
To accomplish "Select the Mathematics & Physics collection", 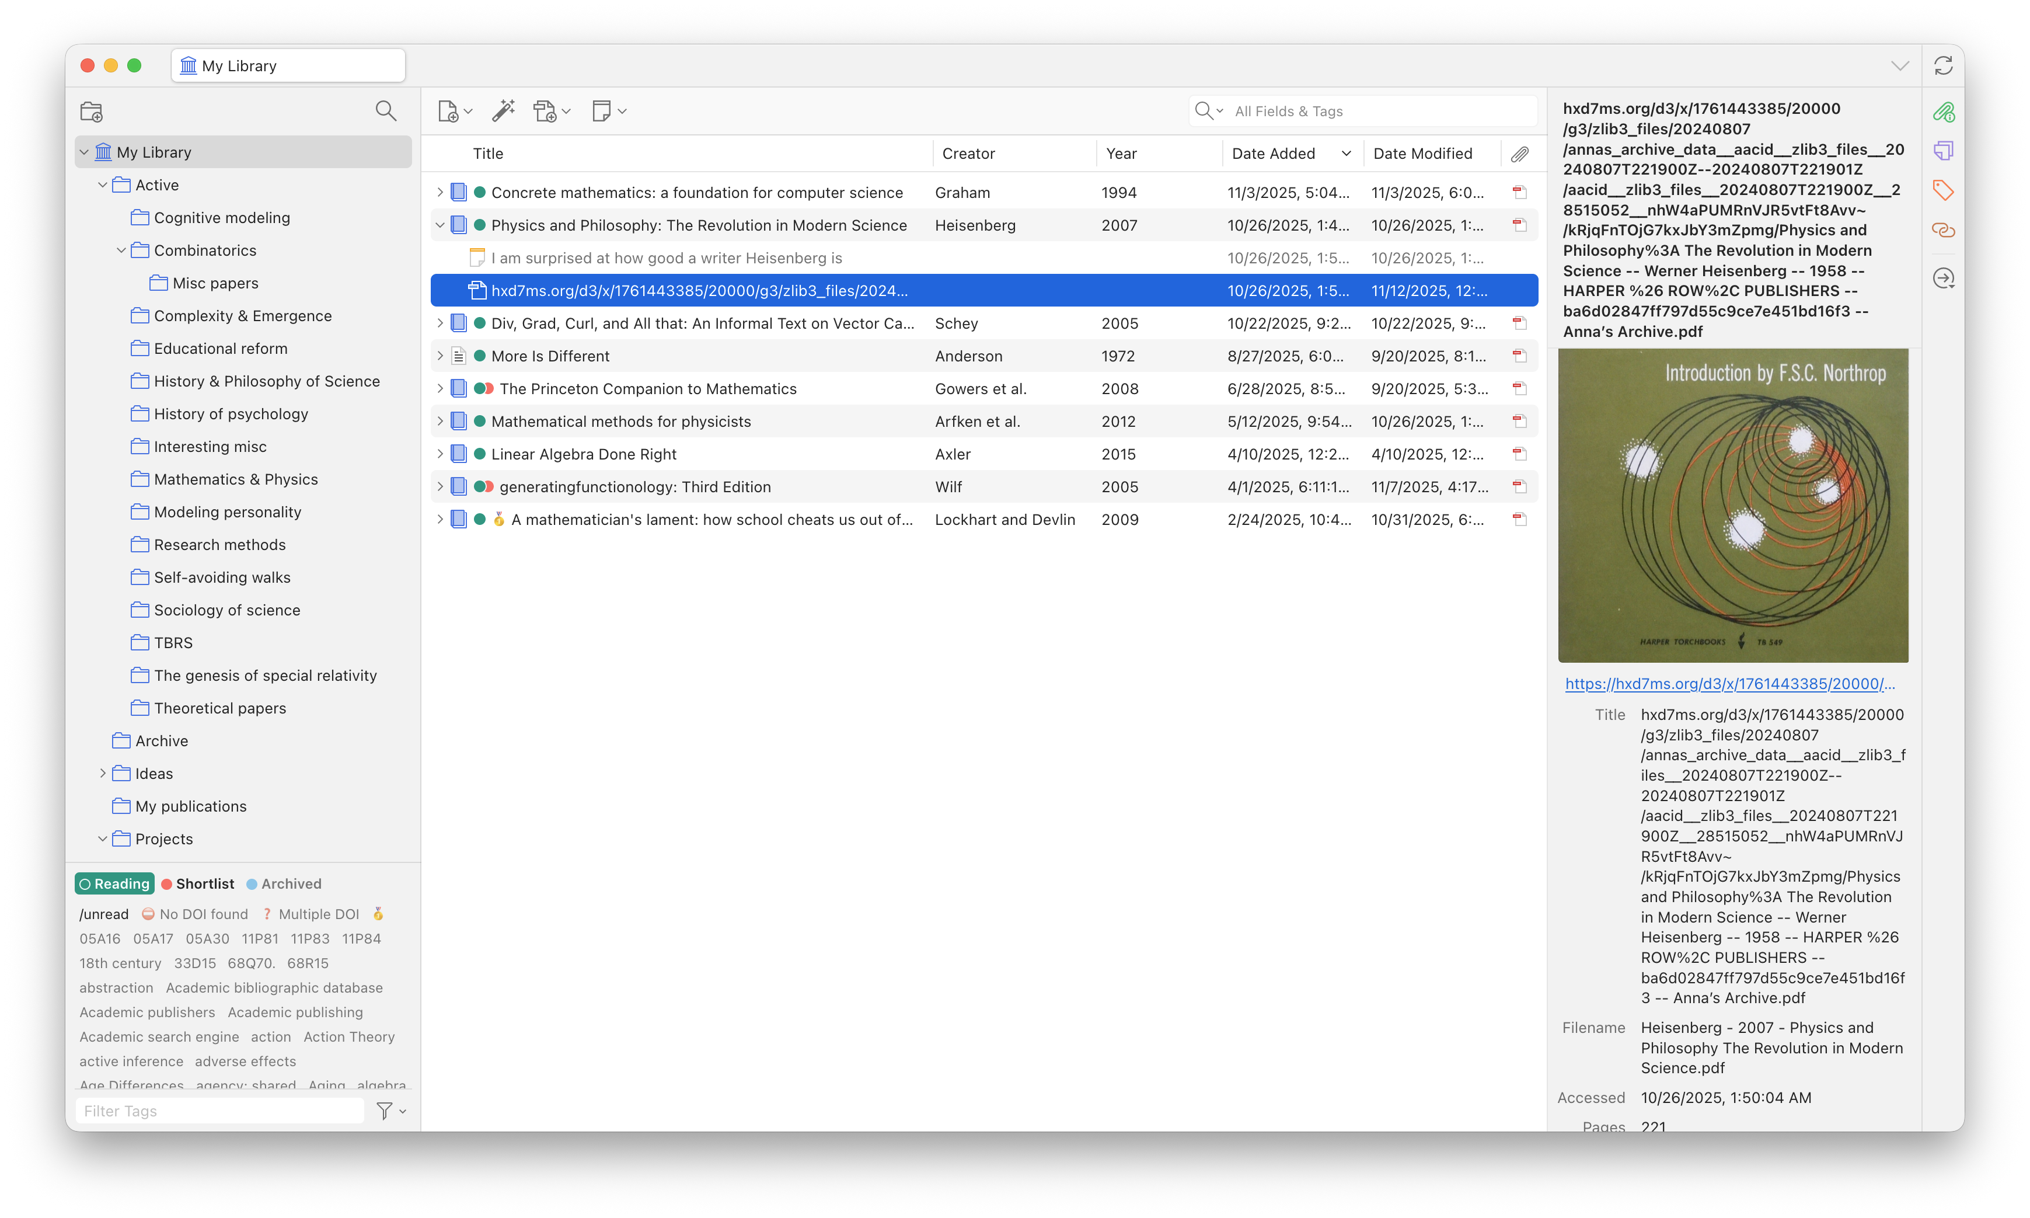I will point(235,479).
